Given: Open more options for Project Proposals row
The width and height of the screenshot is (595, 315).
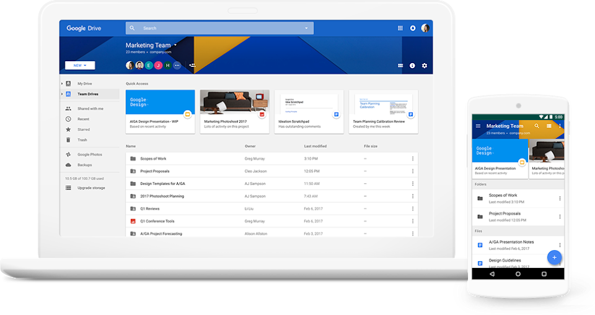Looking at the screenshot, I should coord(413,171).
